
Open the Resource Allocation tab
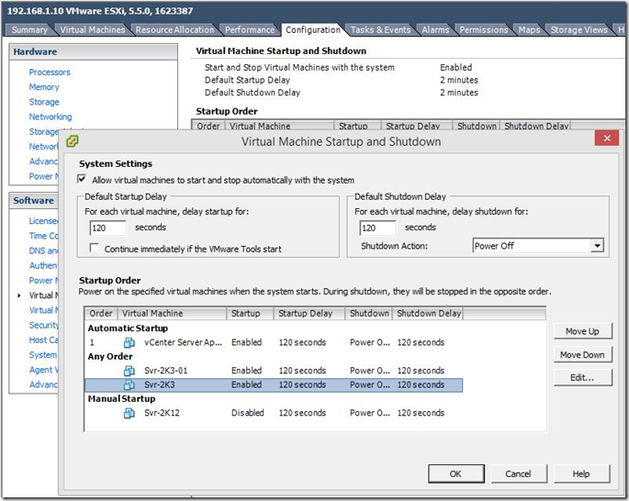pyautogui.click(x=174, y=30)
